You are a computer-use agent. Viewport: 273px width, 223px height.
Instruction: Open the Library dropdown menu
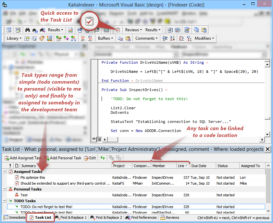14,38
